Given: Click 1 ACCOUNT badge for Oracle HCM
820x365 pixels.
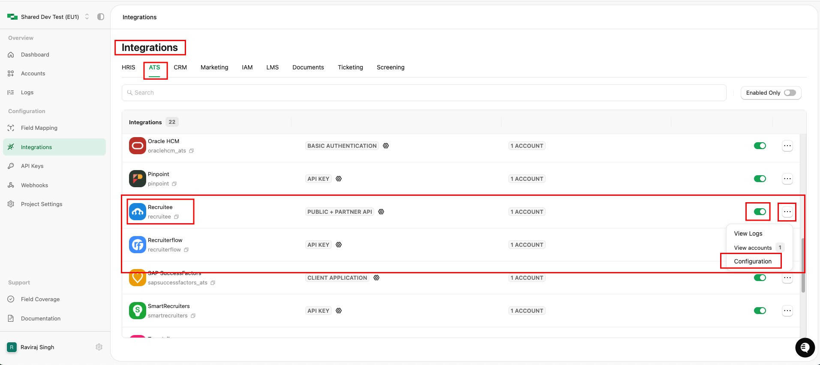Looking at the screenshot, I should click(x=527, y=146).
